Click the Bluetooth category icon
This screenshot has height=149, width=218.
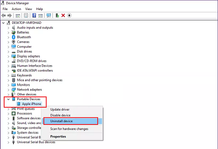point(13,37)
